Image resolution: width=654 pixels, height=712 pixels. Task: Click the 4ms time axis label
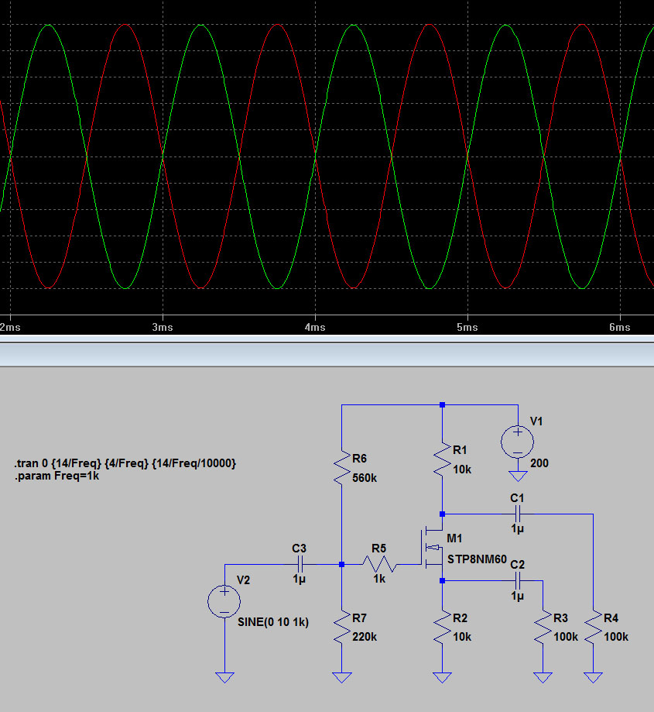click(315, 327)
